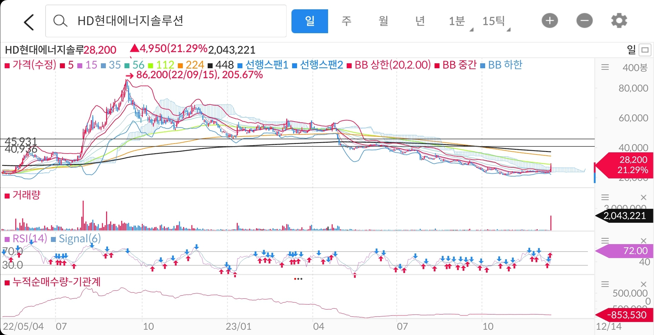Image resolution: width=654 pixels, height=335 pixels.
Task: Open the 누적순매수량 panel menu icon
Action: coord(605,284)
